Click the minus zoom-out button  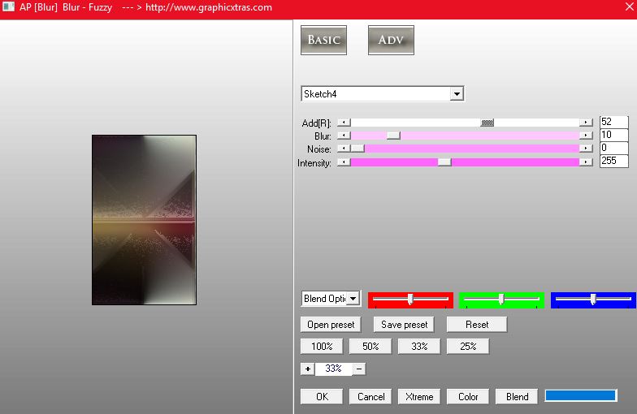click(x=359, y=369)
